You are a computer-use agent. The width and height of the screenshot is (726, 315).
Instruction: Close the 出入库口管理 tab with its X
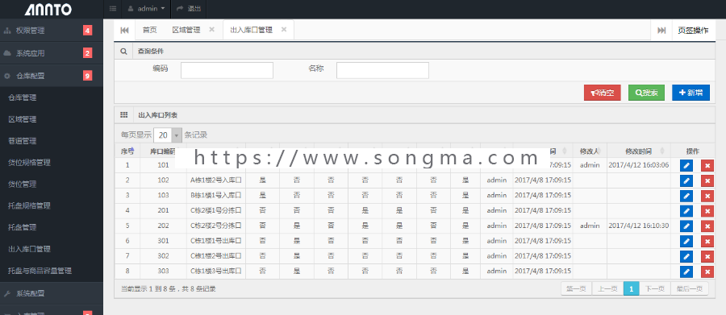pos(284,30)
